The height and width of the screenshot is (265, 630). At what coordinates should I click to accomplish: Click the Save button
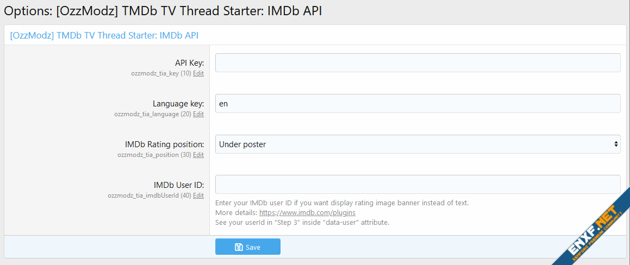(247, 247)
